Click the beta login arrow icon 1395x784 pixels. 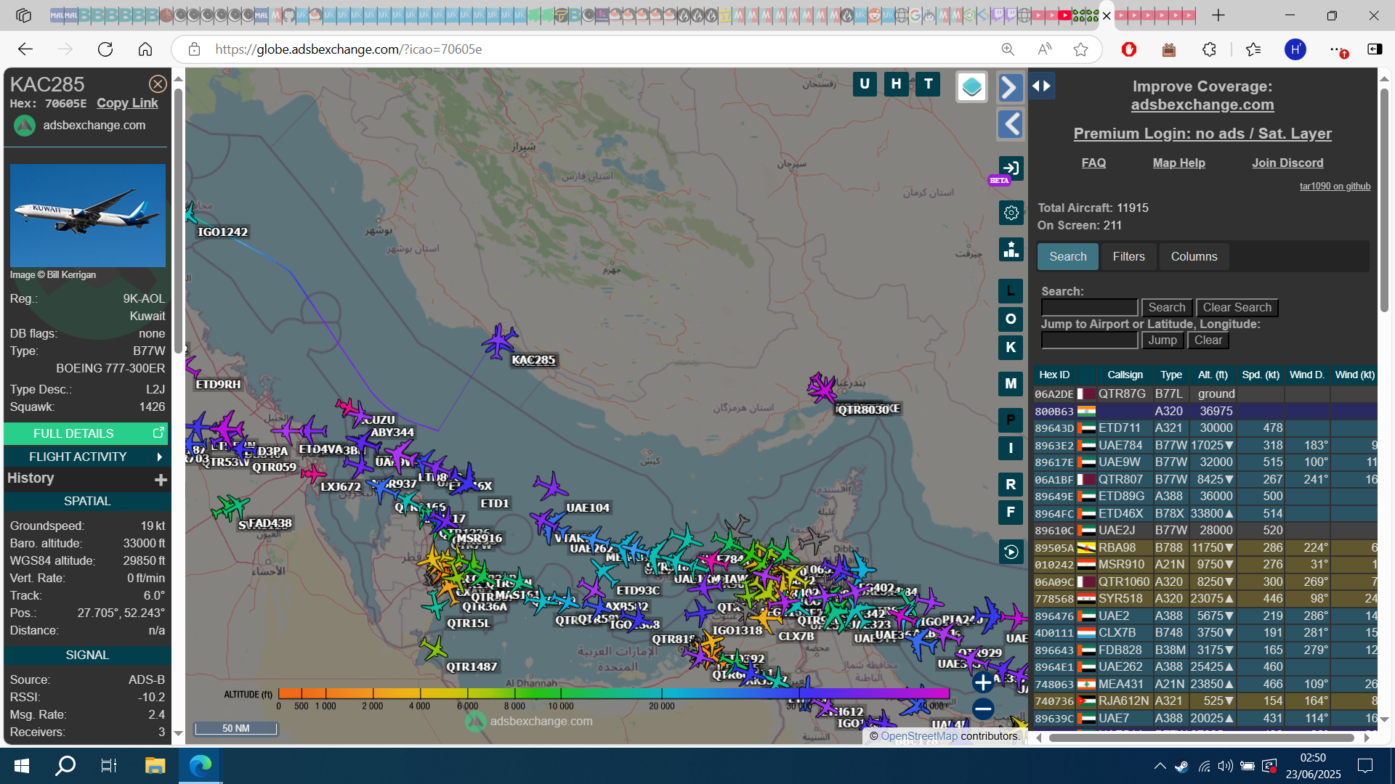tap(1011, 168)
